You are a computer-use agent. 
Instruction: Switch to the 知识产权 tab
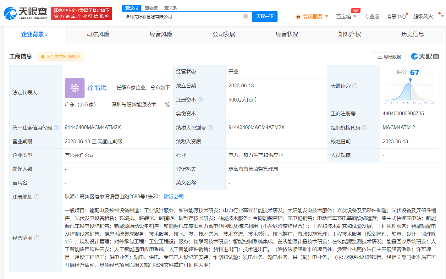point(350,34)
